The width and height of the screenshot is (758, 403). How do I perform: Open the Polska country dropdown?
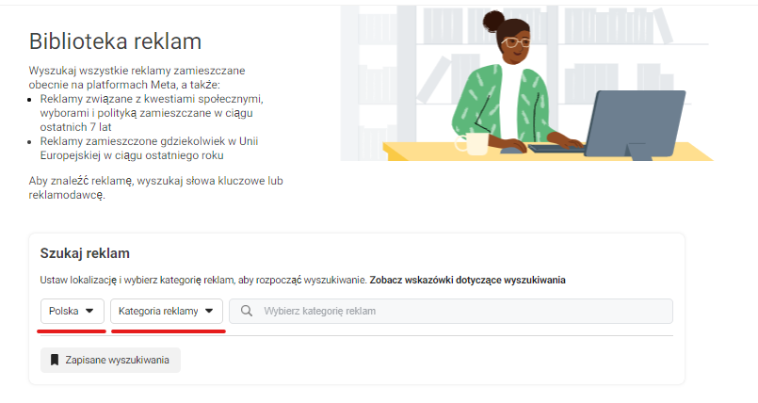[72, 311]
